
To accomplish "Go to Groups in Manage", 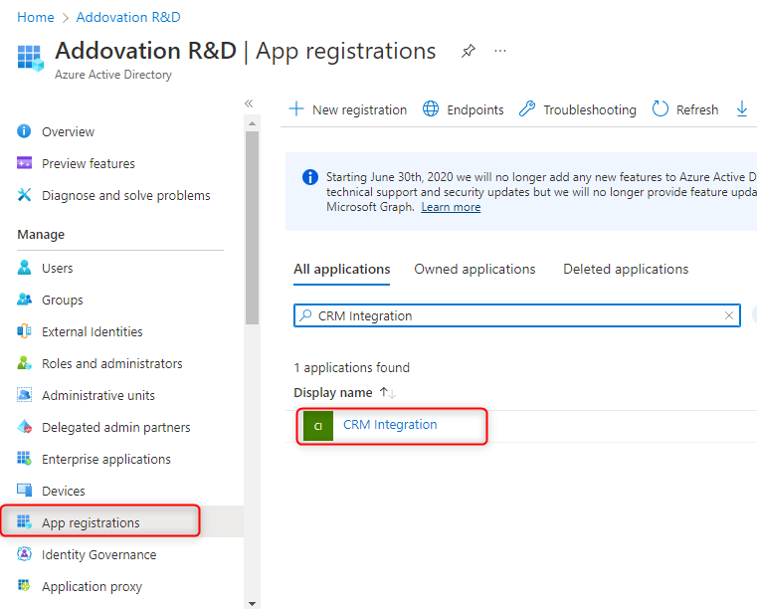I will point(63,300).
